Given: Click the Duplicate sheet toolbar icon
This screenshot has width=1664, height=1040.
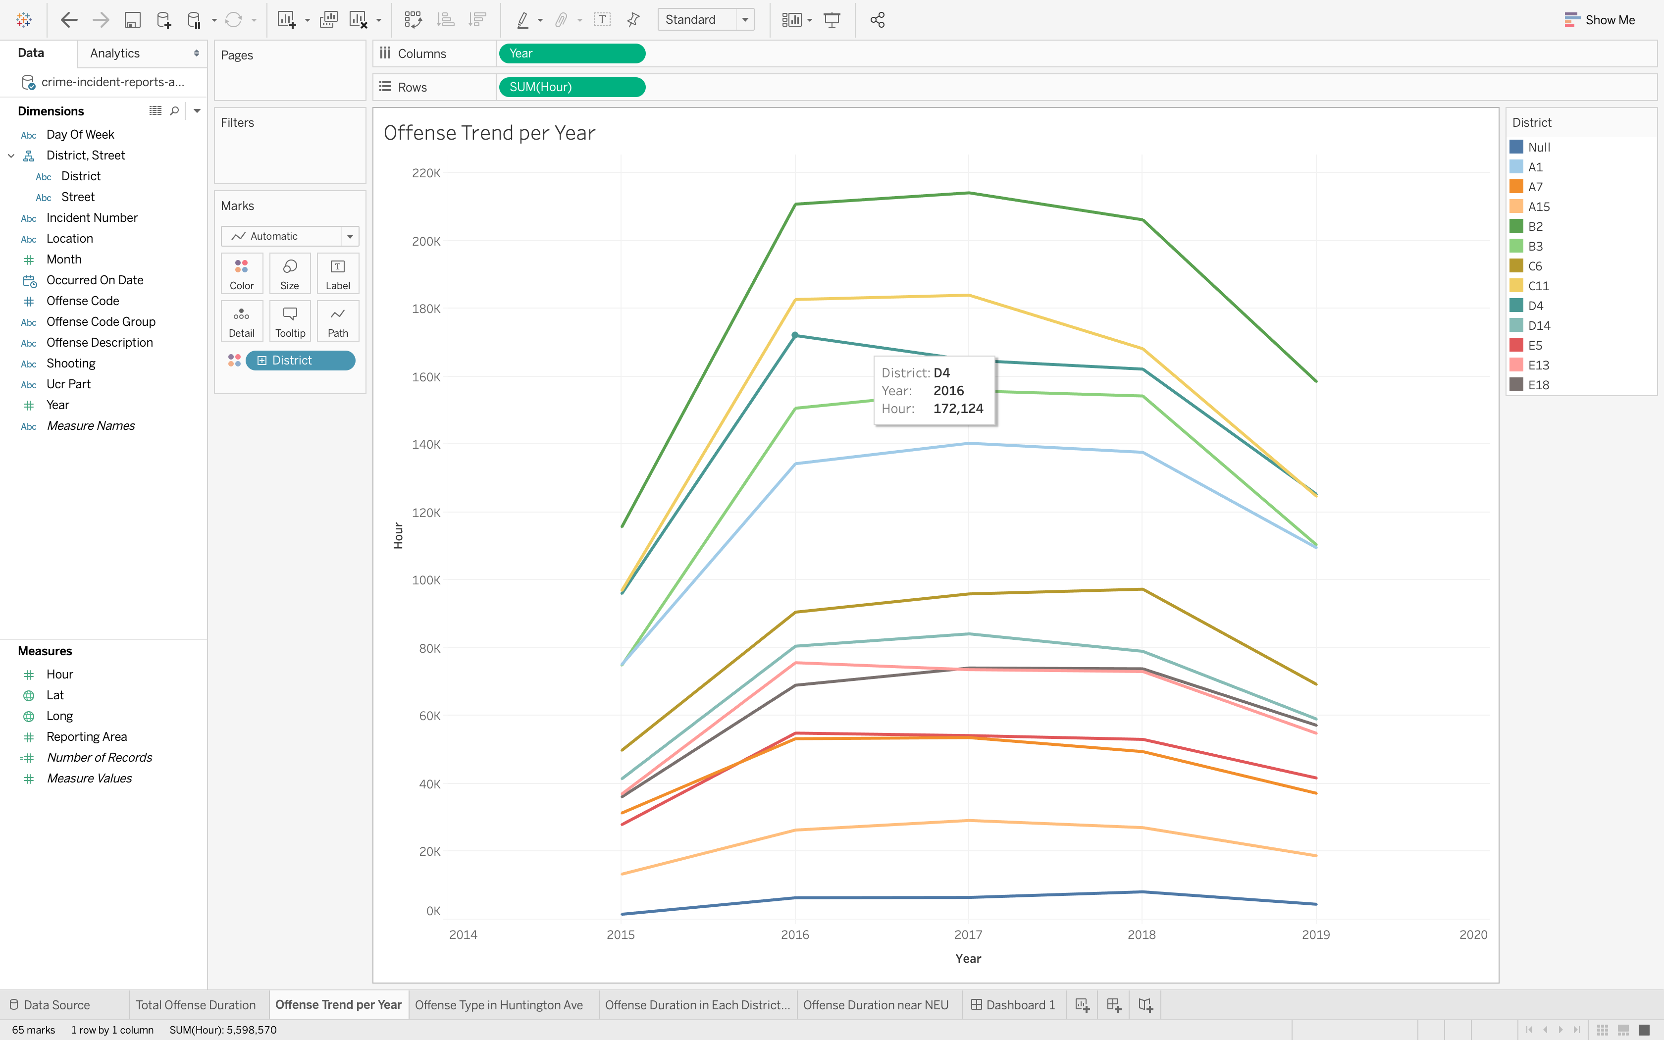Looking at the screenshot, I should (x=329, y=20).
